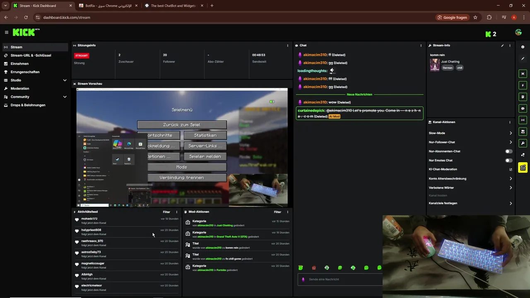
Task: Switch to BotRix Chrome store tab
Action: [x=108, y=6]
